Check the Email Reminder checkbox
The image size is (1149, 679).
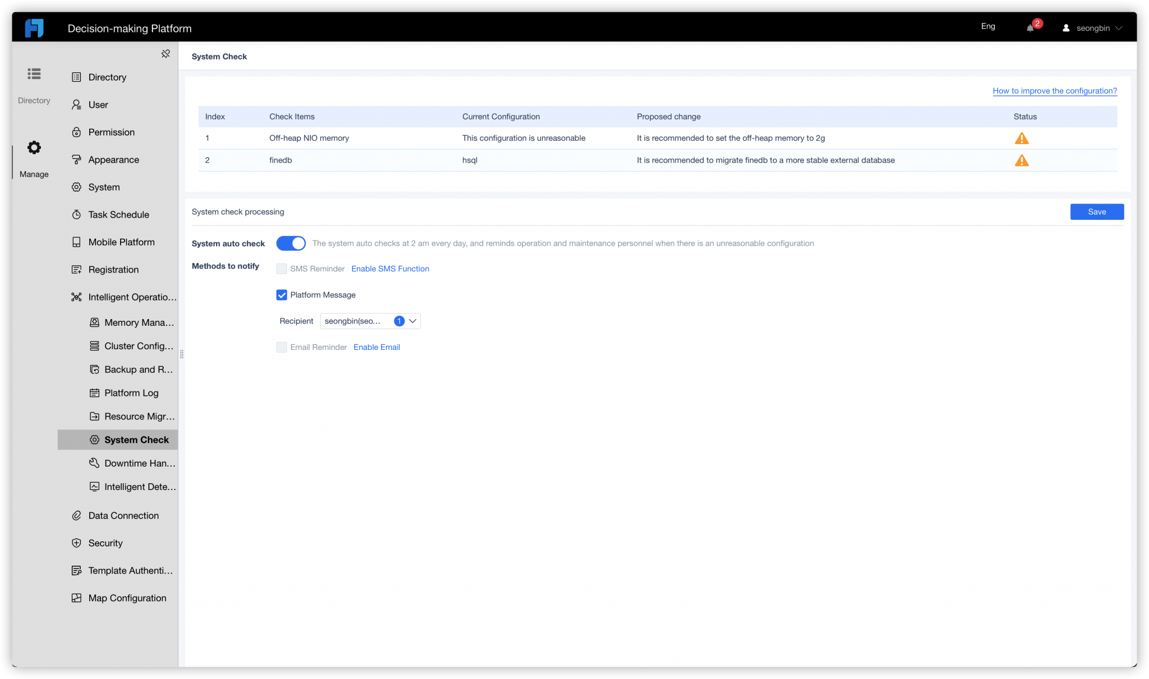281,347
